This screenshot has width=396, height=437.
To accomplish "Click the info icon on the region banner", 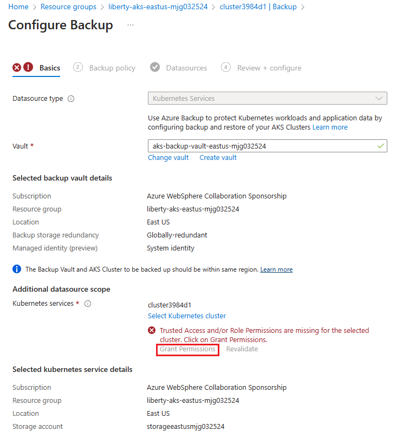I will coord(16,269).
